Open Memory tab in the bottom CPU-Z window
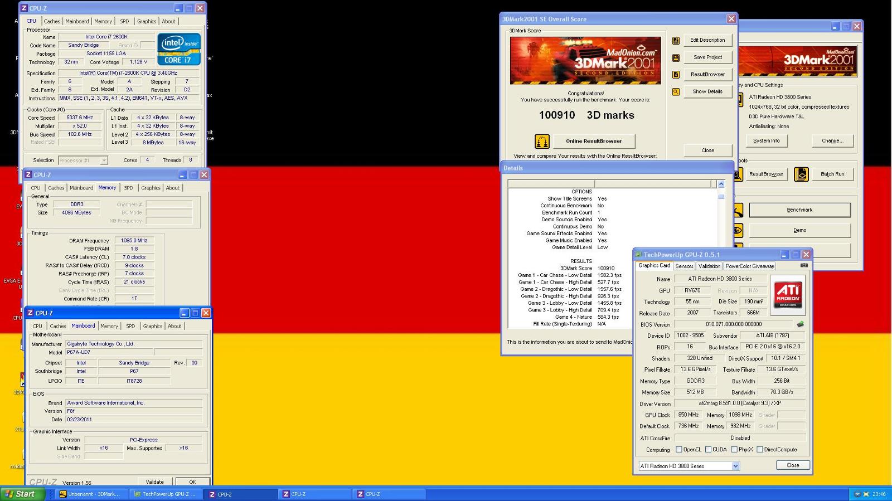The height and width of the screenshot is (501, 892). tap(109, 327)
